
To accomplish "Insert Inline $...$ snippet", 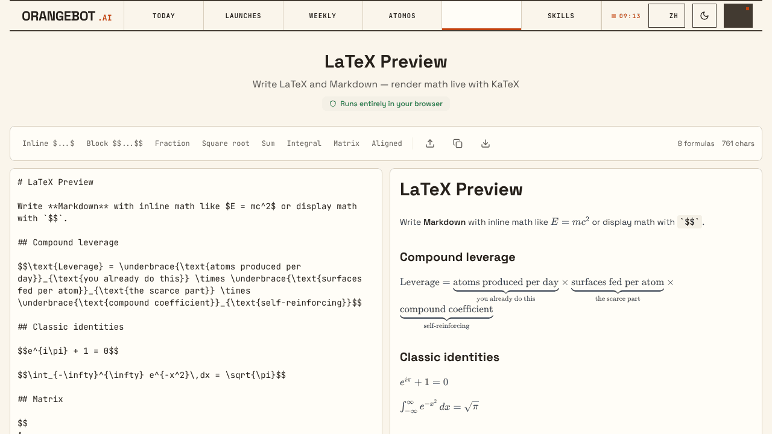I will [48, 143].
